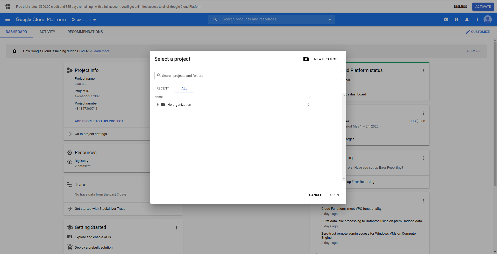This screenshot has width=497, height=254.
Task: Activate Cloud Shell terminal icon
Action: pos(446,19)
